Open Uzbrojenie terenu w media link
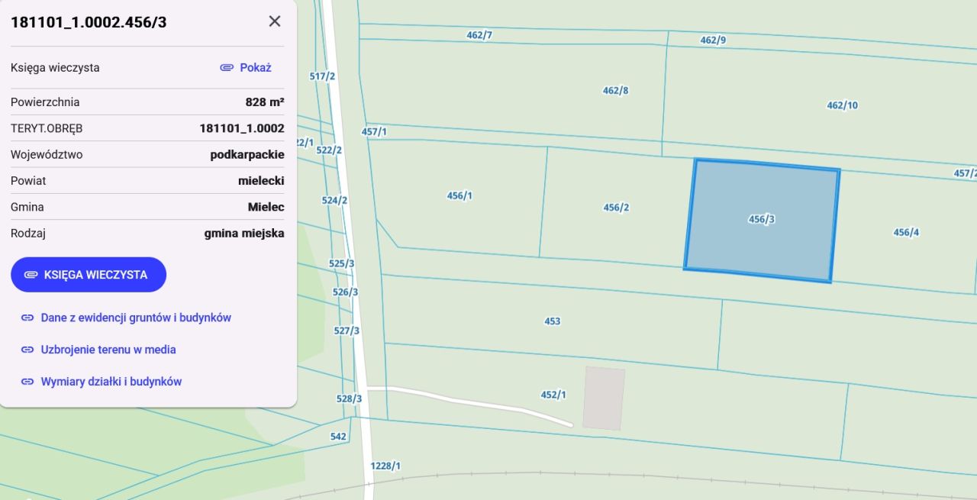The width and height of the screenshot is (977, 500). [x=108, y=350]
